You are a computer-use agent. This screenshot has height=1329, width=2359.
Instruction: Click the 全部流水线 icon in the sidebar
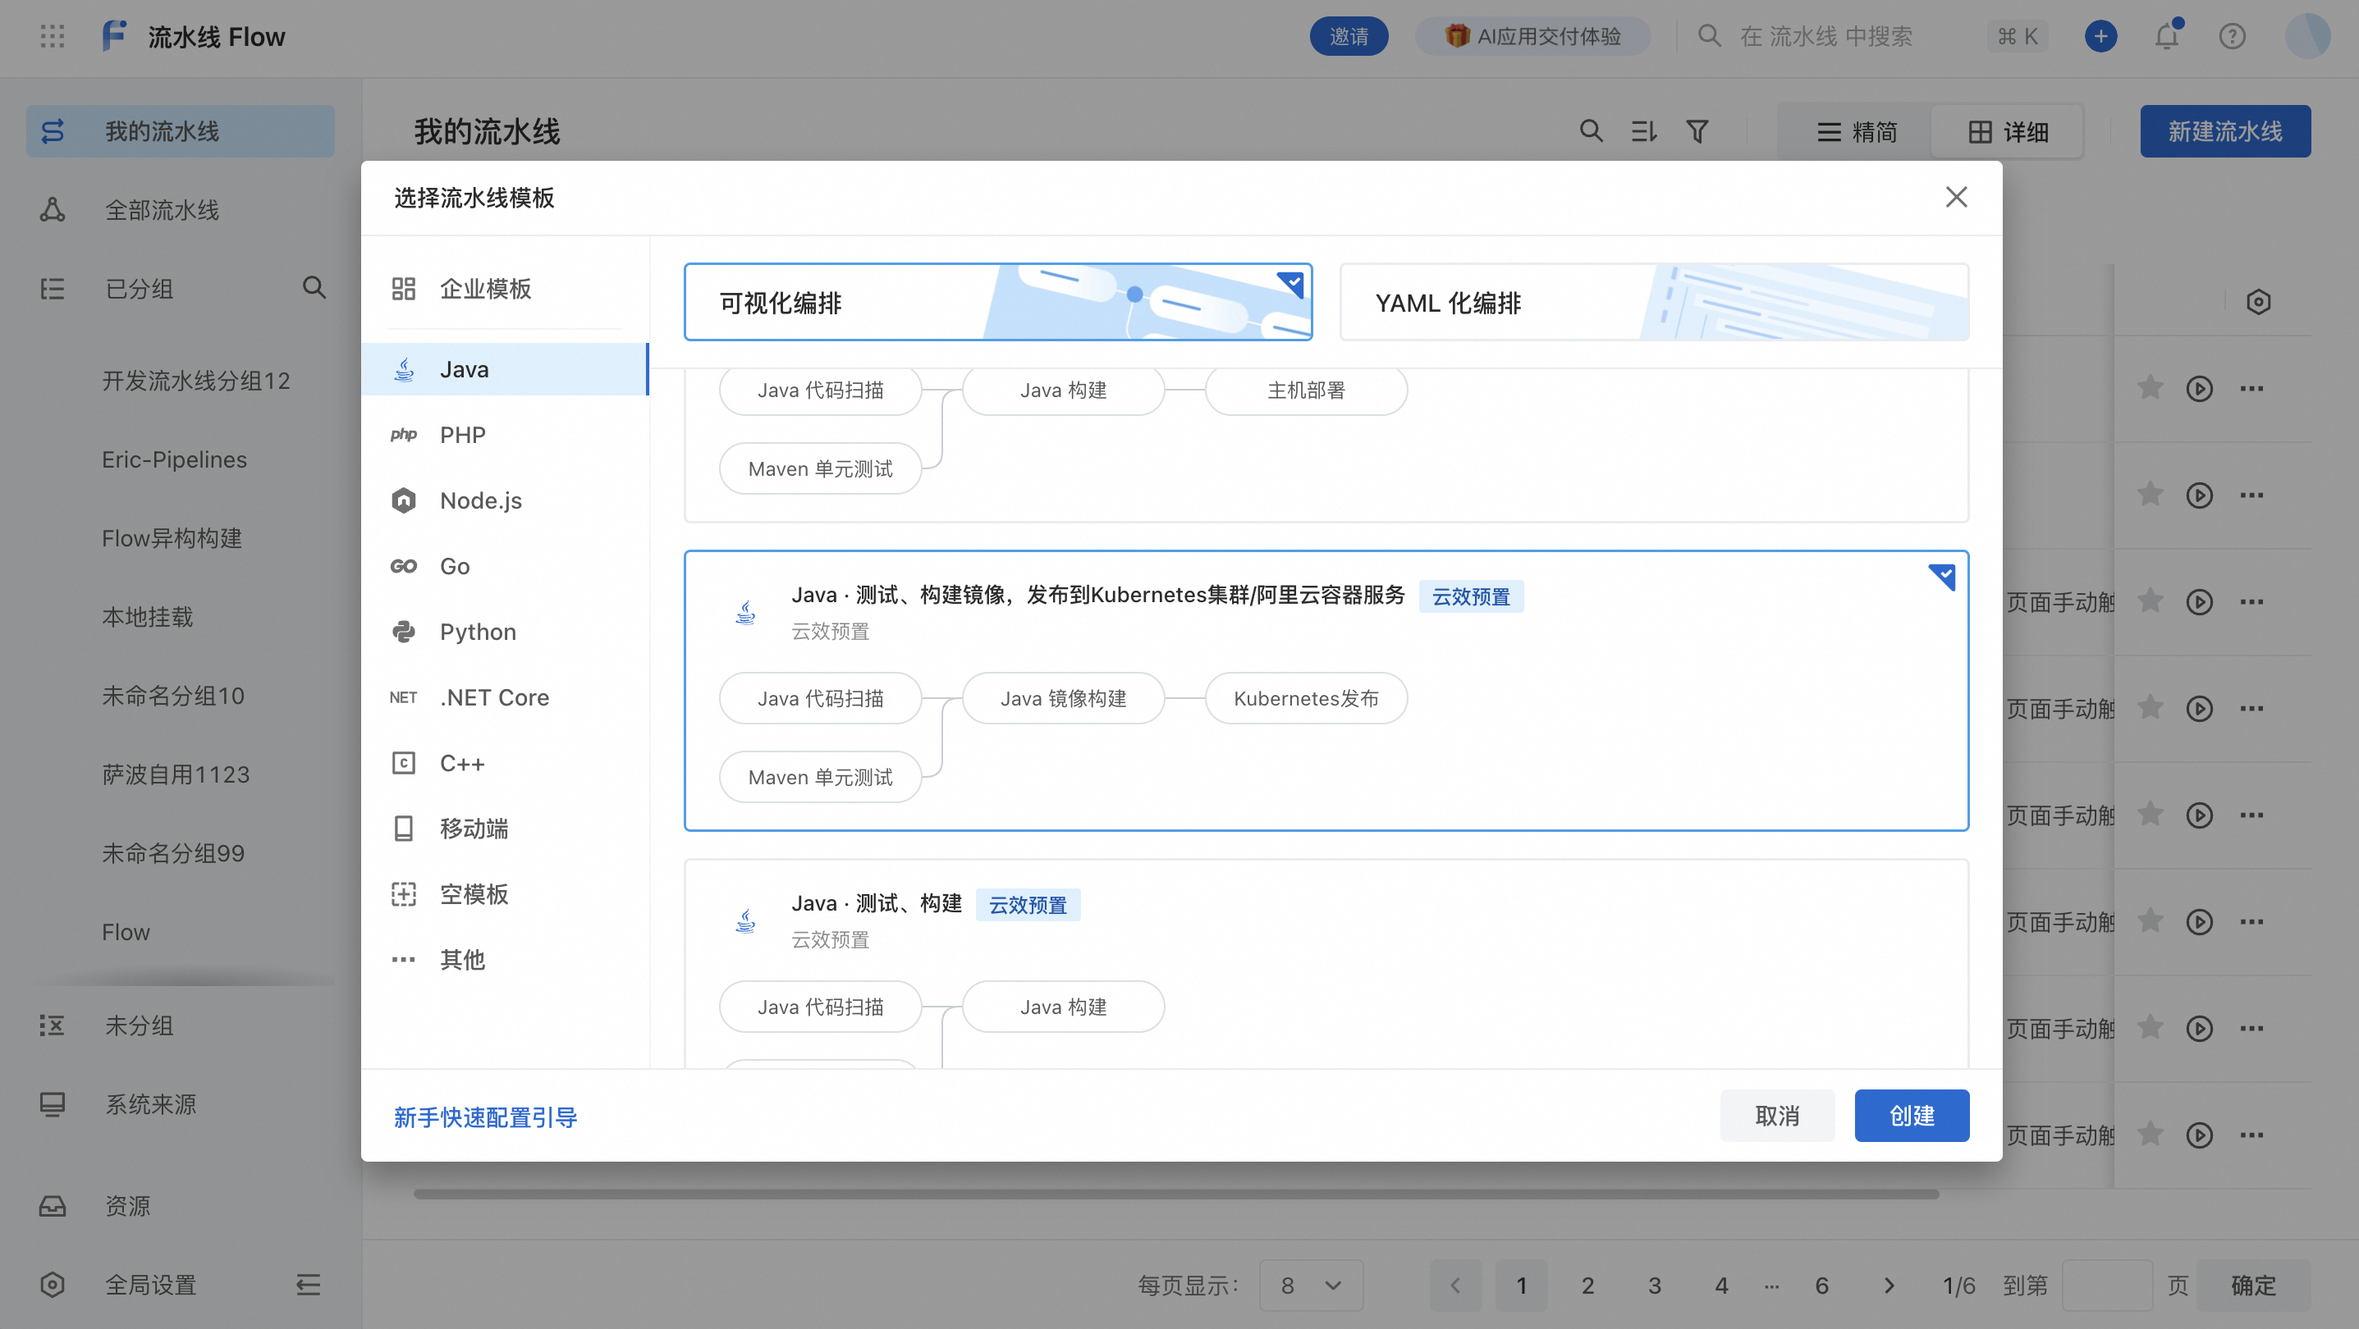coord(53,211)
